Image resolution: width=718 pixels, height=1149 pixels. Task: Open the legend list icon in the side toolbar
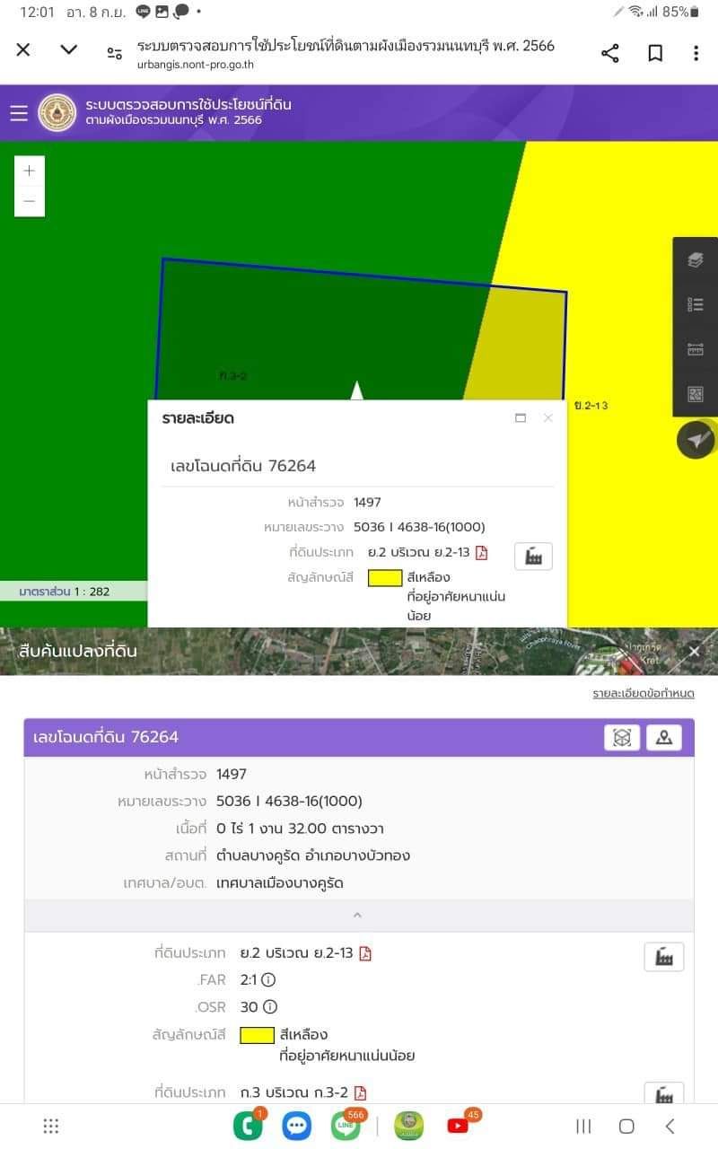coord(696,304)
